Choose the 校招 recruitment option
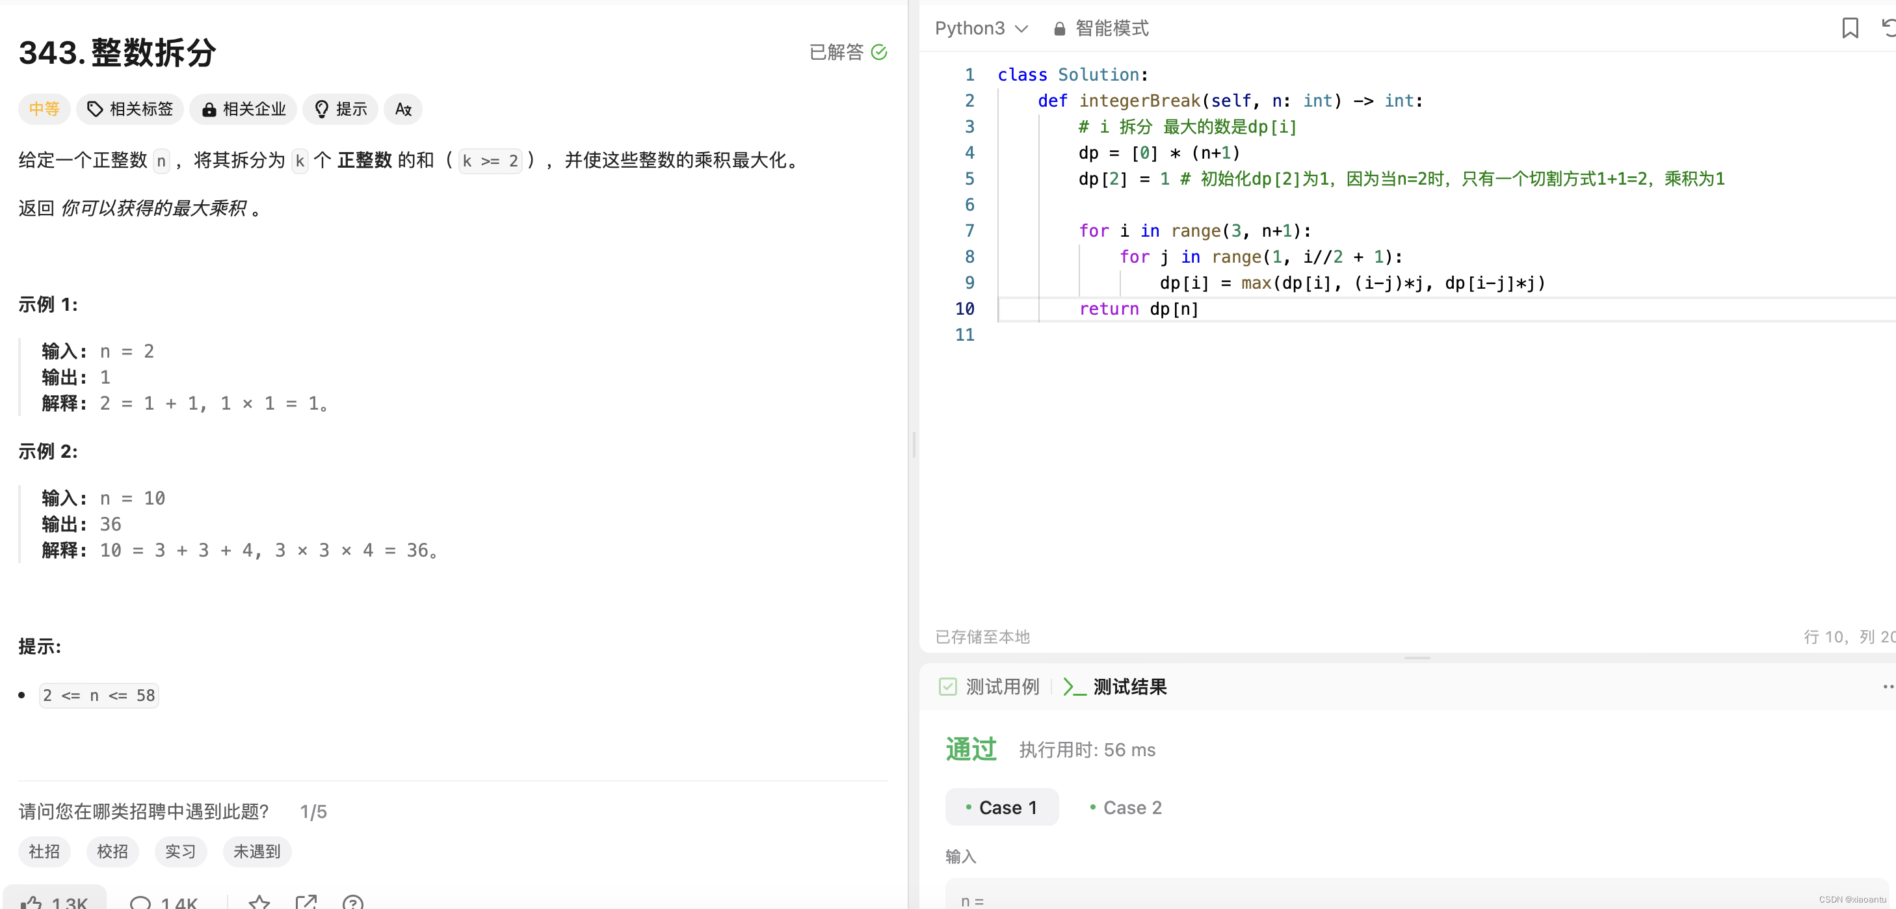Screen dimensions: 1896x909 pos(112,852)
